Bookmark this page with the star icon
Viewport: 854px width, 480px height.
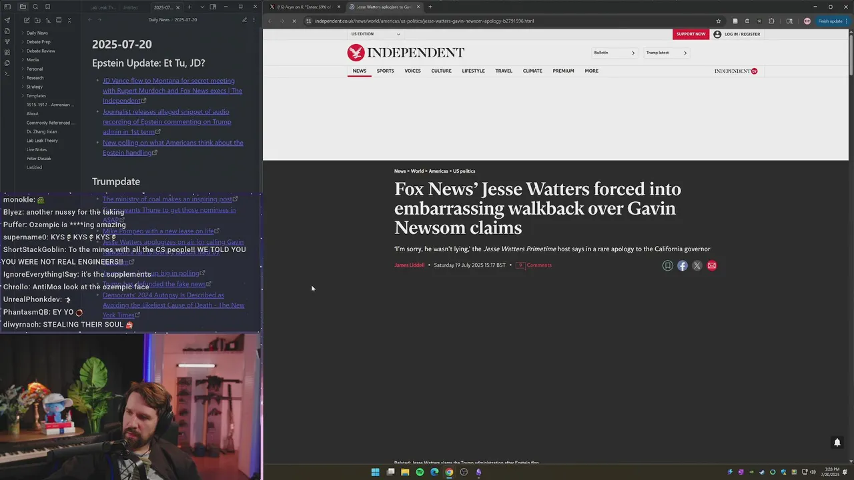click(x=719, y=21)
